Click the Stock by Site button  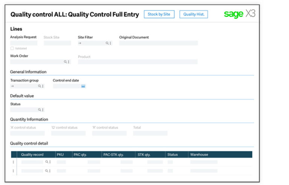click(x=159, y=14)
